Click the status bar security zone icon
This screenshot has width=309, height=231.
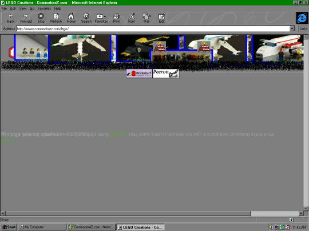click(x=291, y=220)
